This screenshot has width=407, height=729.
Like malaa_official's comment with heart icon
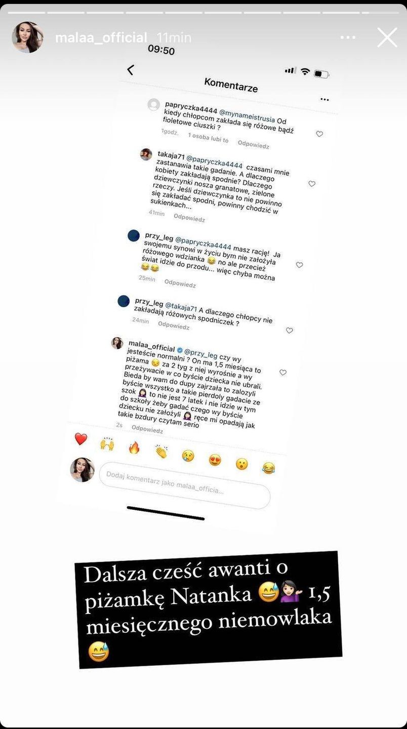(283, 372)
